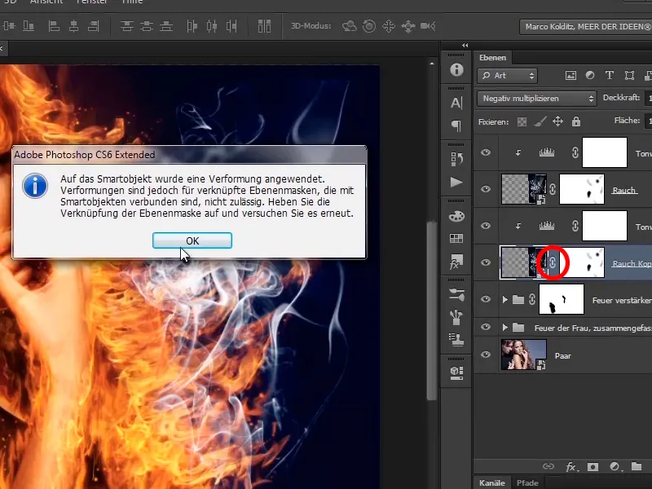Distribute bottom edges in options bar

pyautogui.click(x=166, y=26)
